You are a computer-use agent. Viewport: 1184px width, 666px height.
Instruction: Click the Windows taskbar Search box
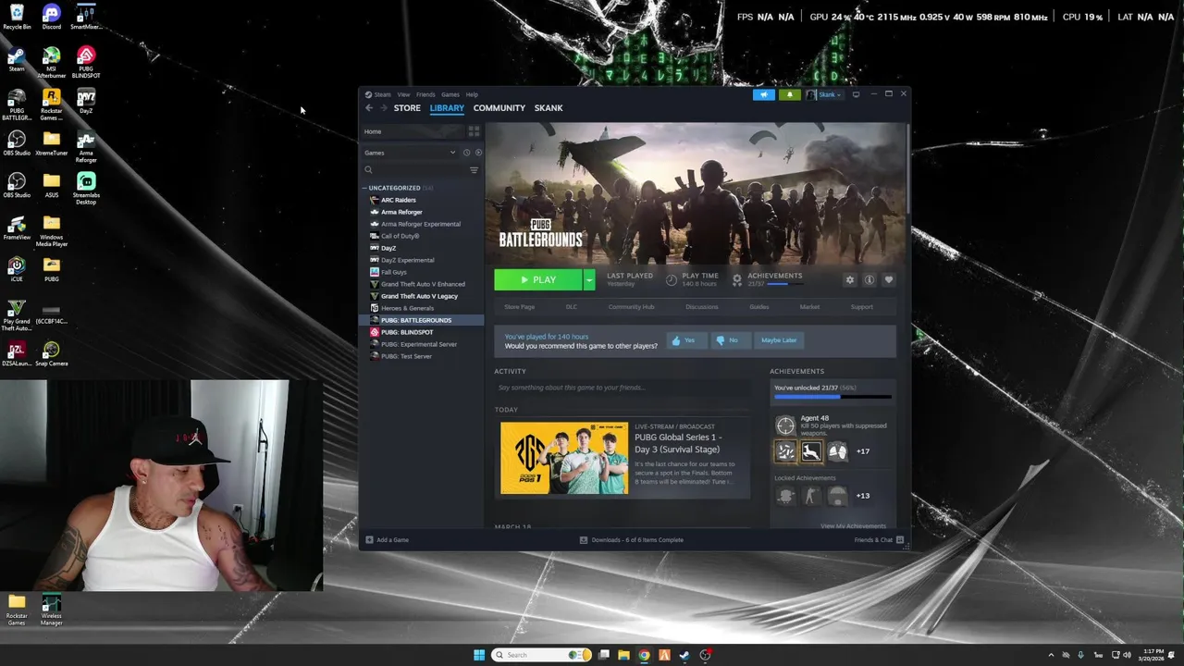point(540,655)
